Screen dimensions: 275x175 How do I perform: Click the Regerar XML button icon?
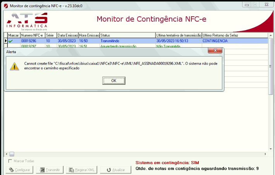tap(71, 170)
